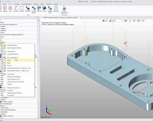The height and width of the screenshot is (122, 153).
Task: Open the Tool Path Editor tab
Action: (x=26, y=4)
